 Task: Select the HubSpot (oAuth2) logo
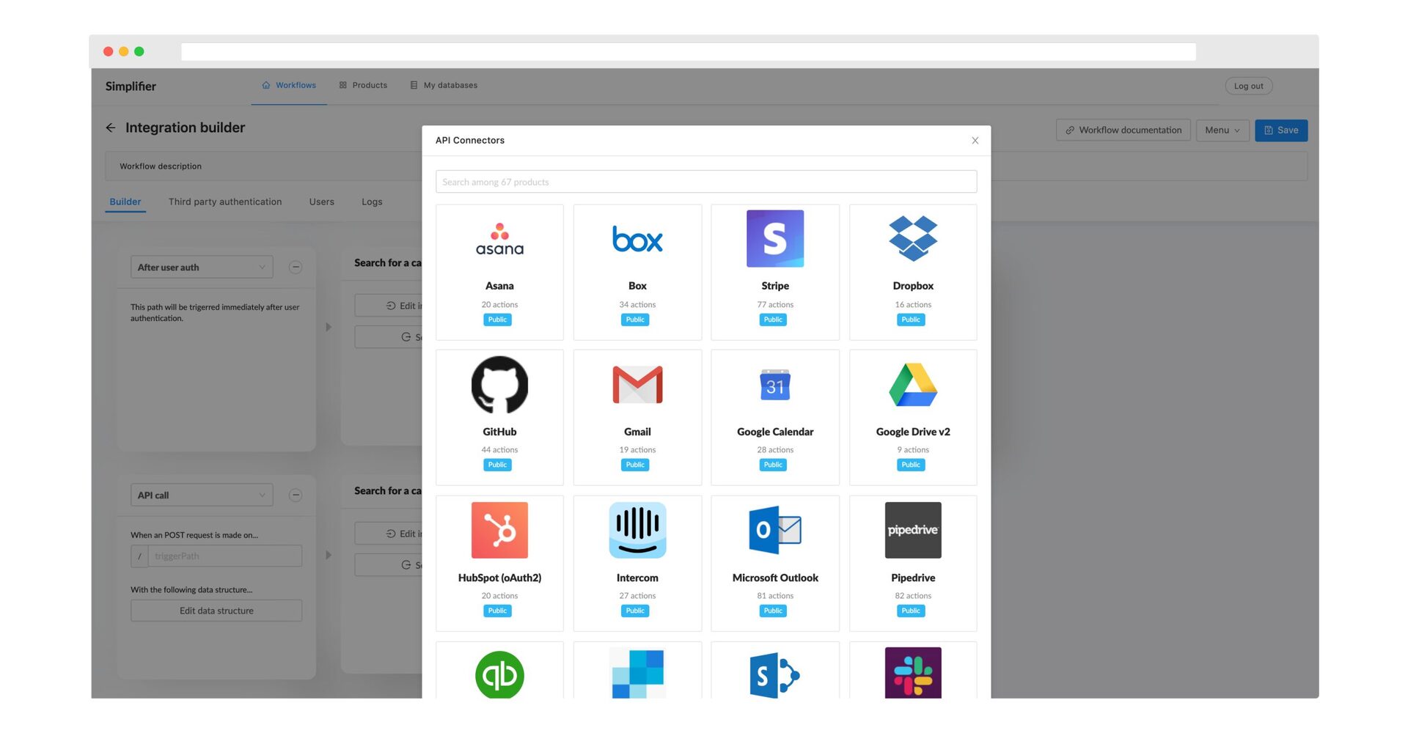click(x=499, y=530)
